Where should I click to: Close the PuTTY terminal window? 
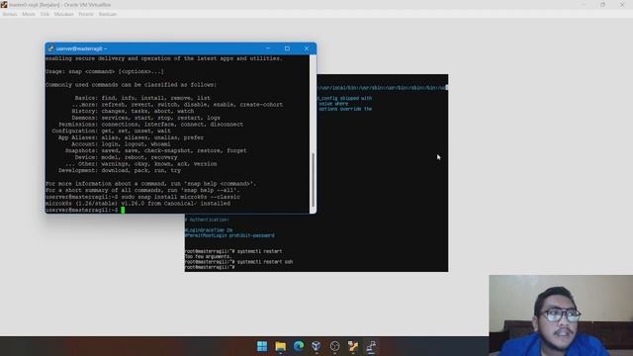[307, 48]
